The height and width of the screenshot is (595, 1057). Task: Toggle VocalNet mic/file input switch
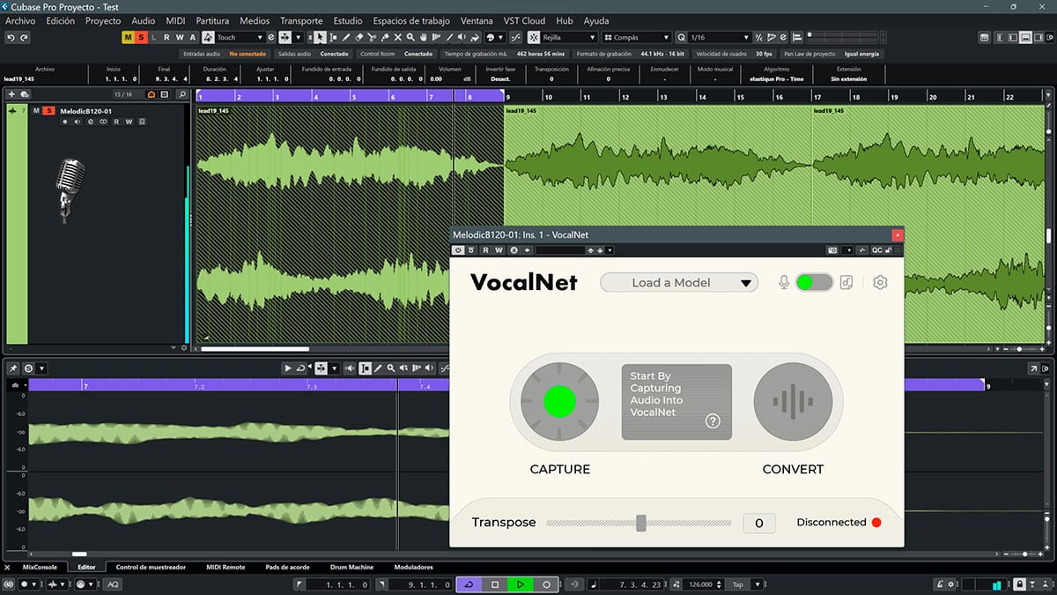pyautogui.click(x=814, y=283)
